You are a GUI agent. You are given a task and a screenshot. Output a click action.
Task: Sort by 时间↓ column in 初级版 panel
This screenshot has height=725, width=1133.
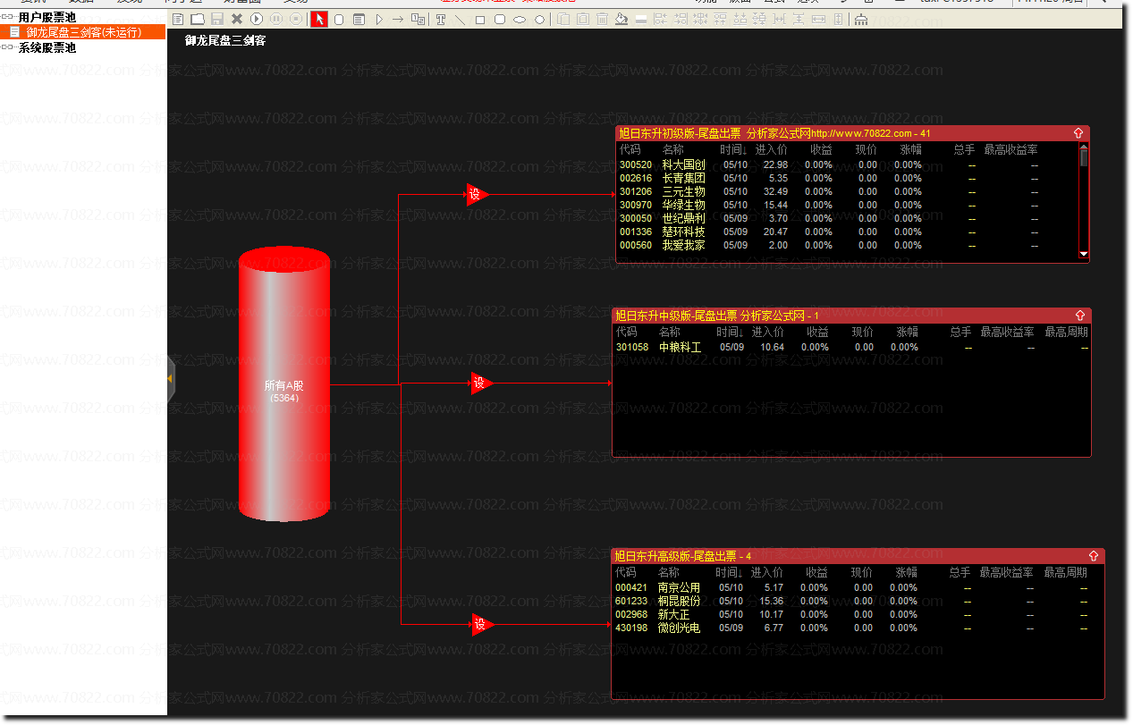[731, 150]
